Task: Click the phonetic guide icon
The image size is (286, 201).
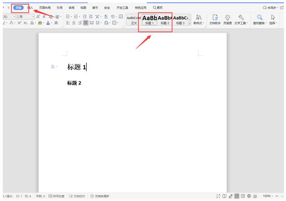Action: pos(57,17)
